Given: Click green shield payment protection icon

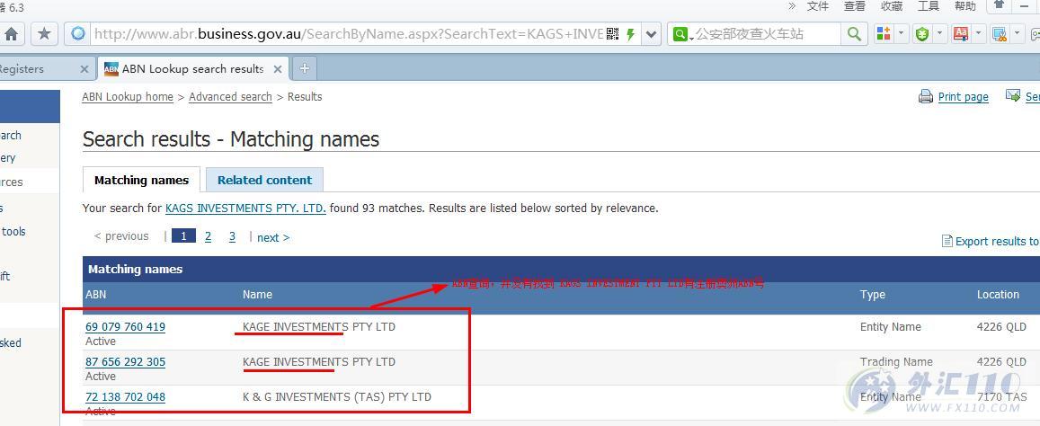Looking at the screenshot, I should click(x=922, y=34).
